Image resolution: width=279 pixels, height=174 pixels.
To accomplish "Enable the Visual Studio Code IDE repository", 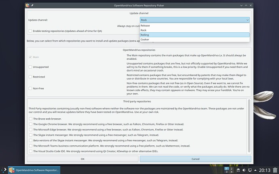I will pyautogui.click(x=31, y=151).
